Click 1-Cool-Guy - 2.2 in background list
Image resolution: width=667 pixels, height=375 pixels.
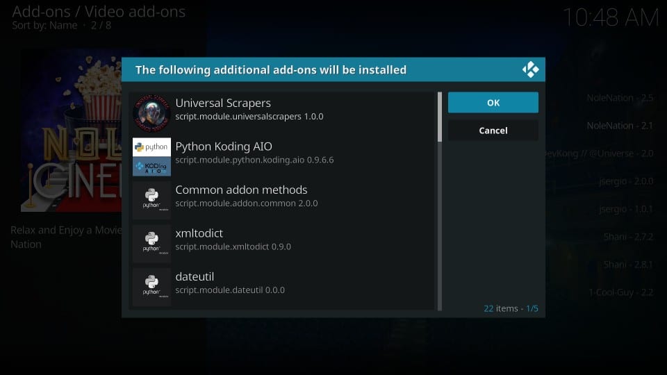(x=621, y=292)
